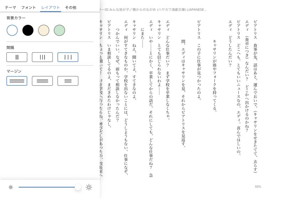This screenshot has height=199, width=285.
Task: Choose the black background color
Action: click(28, 30)
